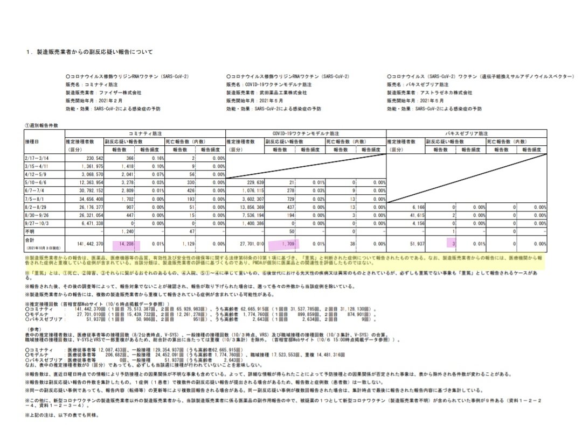Click the heading 製造販売業者からの副反応疑い報告について
Screen dimensions: 582x432
click(94, 52)
